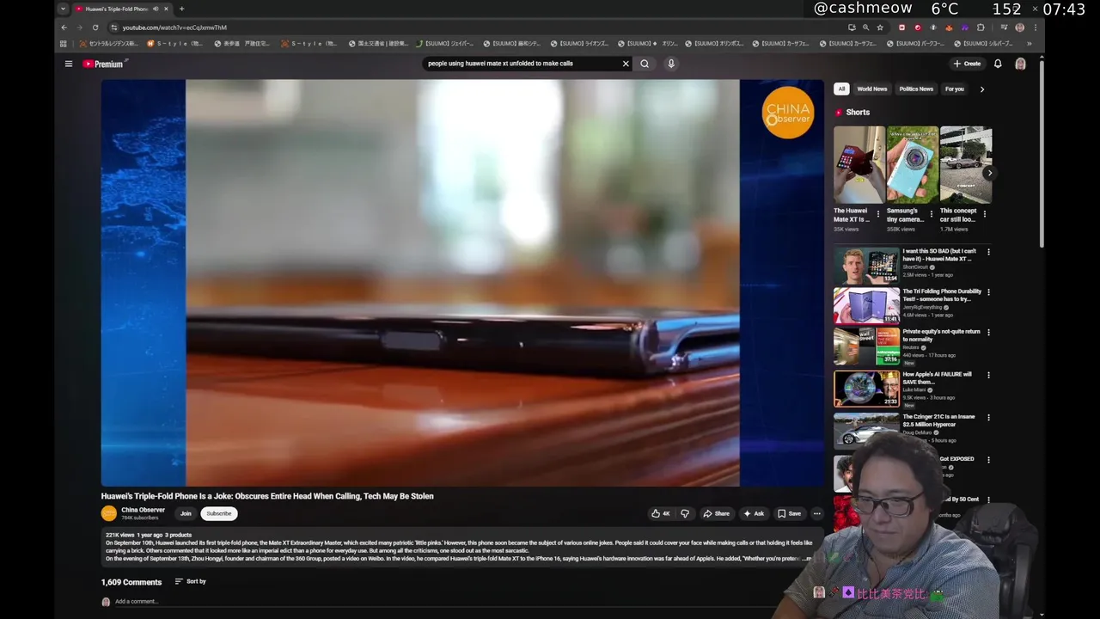Viewport: 1100px width, 619px height.
Task: Open browser extensions puzzle icon
Action: click(981, 28)
